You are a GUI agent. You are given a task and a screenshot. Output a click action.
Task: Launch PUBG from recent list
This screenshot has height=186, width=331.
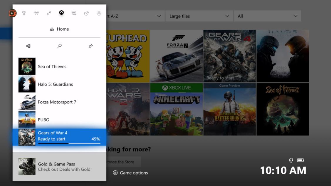[x=59, y=120]
